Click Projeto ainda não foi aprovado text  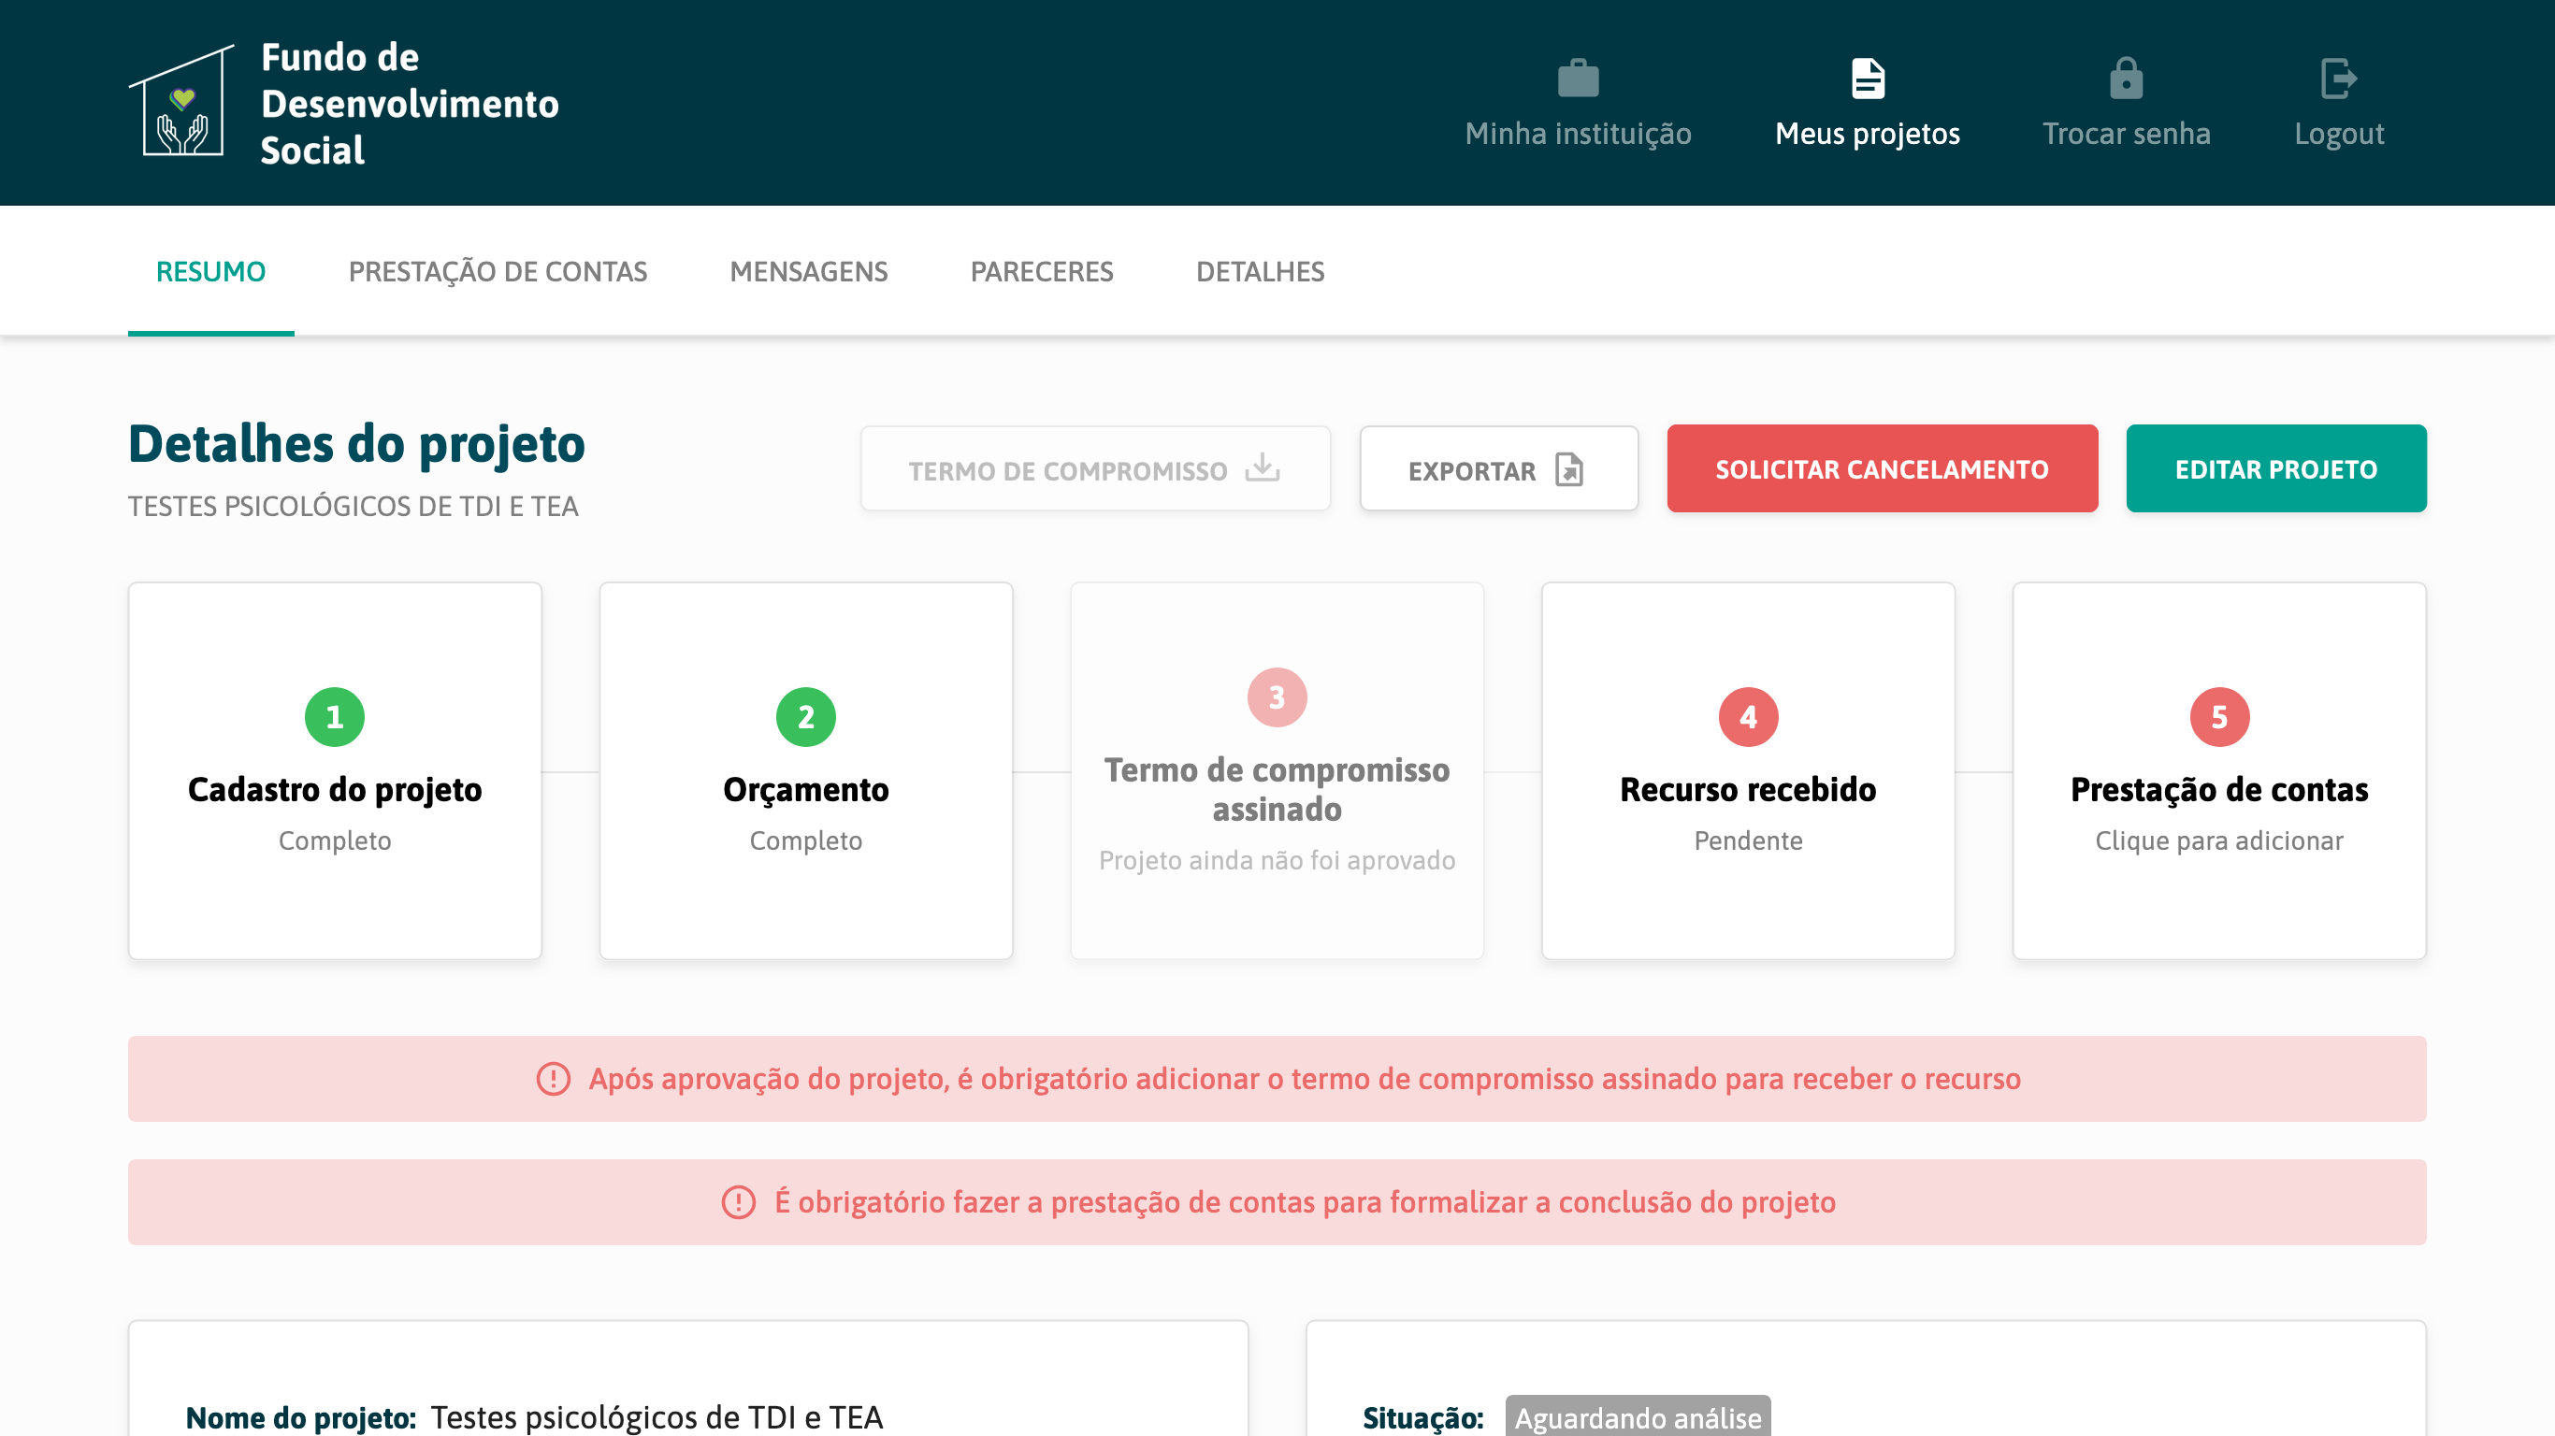coord(1277,860)
